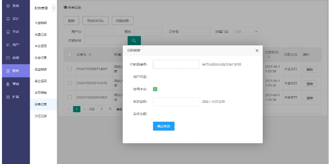Select checkbox for order 21041703392714801
Image resolution: width=329 pixels, height=164 pixels.
pos(69,69)
